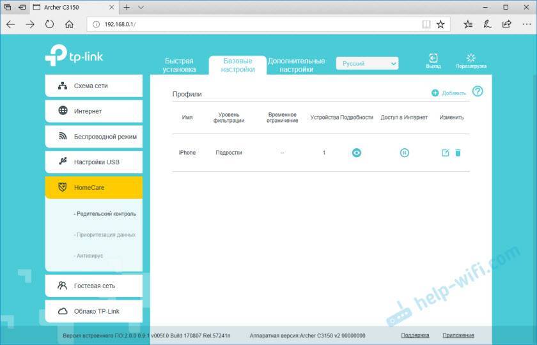
Task: Click Подростки filter level cell
Action: tap(229, 153)
